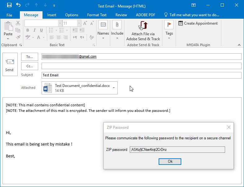This screenshot has height=187, width=244.
Task: Open the Customize Quick Access Toolbar dropdown
Action: click(x=54, y=6)
